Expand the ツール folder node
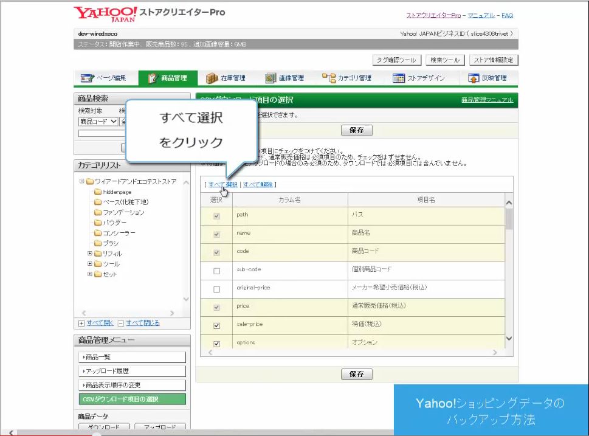The width and height of the screenshot is (589, 436). 90,263
